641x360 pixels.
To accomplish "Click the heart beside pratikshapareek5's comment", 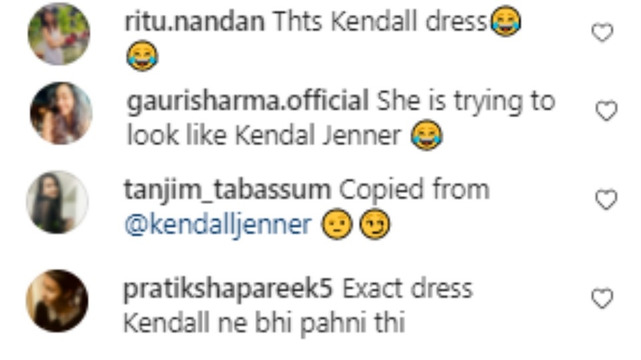I will coord(602,298).
